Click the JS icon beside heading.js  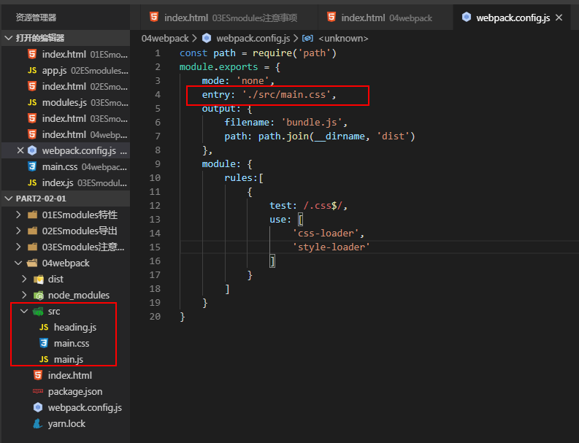[44, 327]
